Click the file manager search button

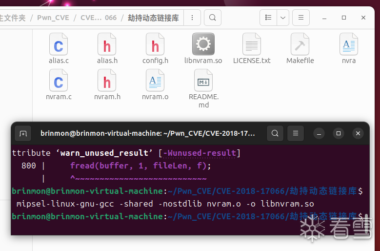(213, 18)
